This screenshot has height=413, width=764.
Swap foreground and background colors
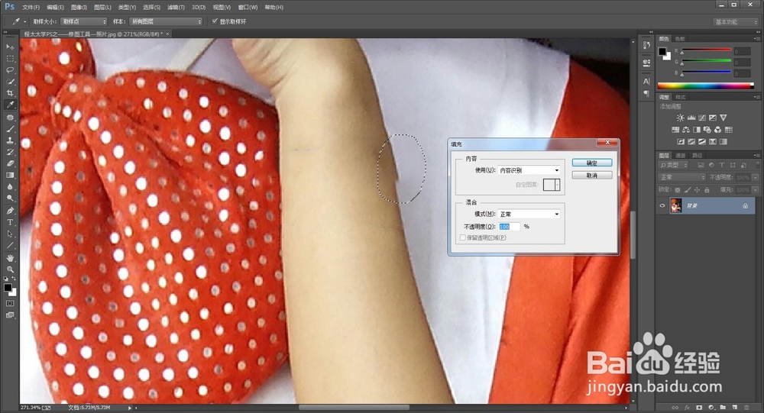click(14, 279)
